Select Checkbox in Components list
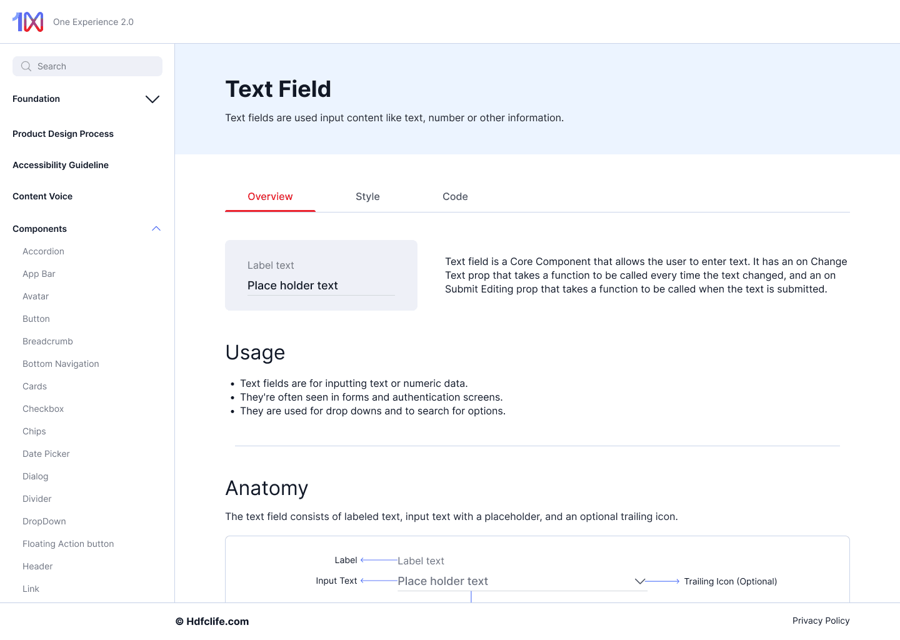The width and height of the screenshot is (900, 640). (x=43, y=409)
